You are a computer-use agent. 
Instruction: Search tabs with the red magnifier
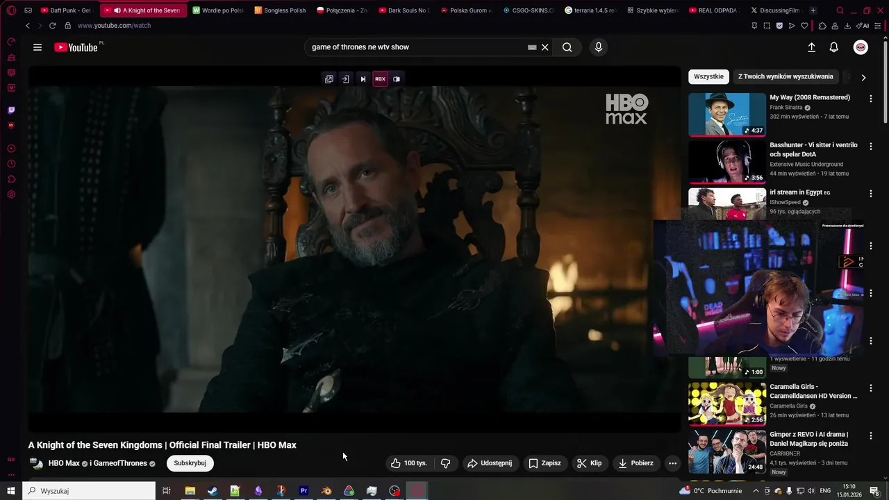point(840,10)
